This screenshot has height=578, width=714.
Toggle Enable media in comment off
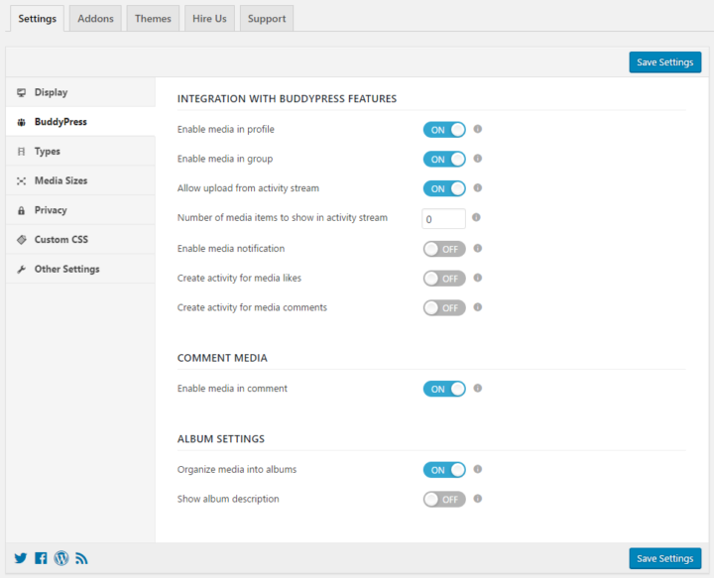[443, 389]
